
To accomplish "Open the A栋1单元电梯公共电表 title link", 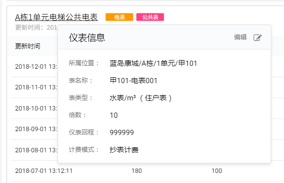I will click(x=57, y=17).
